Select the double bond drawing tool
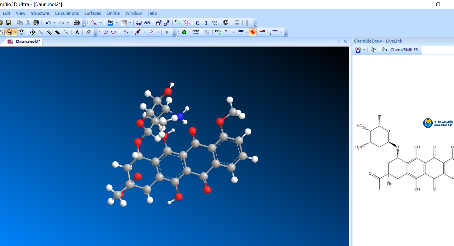Image resolution: width=454 pixels, height=246 pixels. (x=49, y=32)
